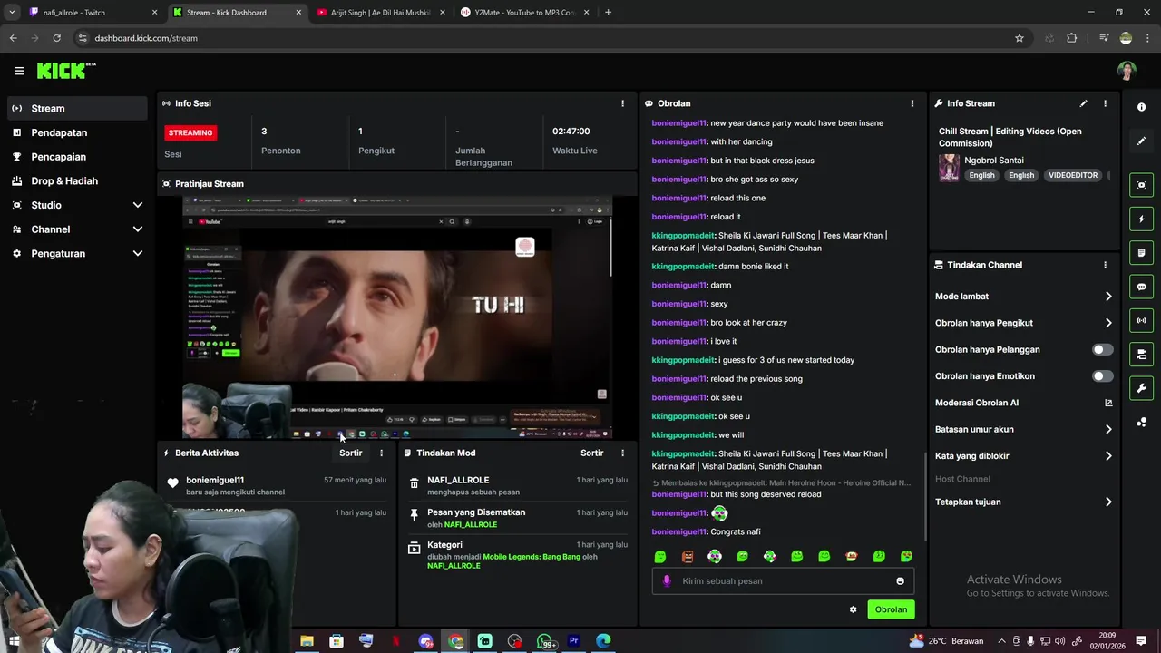
Task: Click the browser address bar
Action: point(544,38)
